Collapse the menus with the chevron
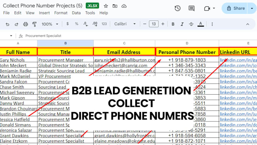 pos(248,24)
